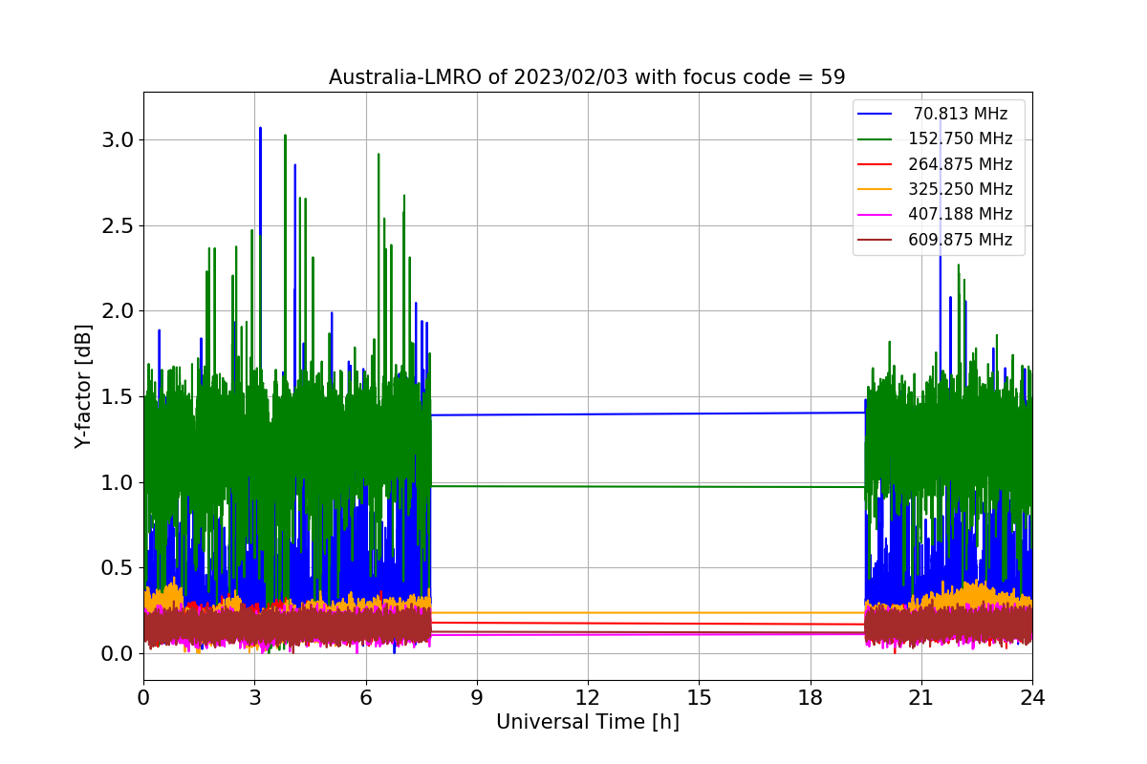Click x-axis tick label 18
The height and width of the screenshot is (764, 1147).
click(811, 697)
